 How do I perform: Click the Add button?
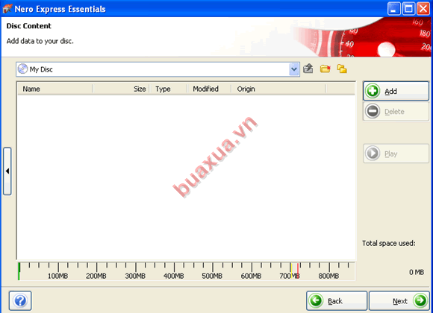click(396, 91)
